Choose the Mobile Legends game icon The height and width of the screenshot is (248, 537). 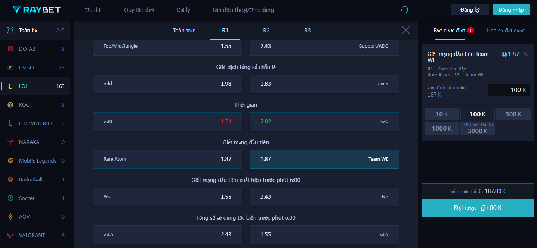[x=10, y=161]
